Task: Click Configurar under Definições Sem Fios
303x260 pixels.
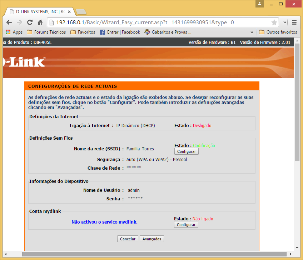Action: 186,151
